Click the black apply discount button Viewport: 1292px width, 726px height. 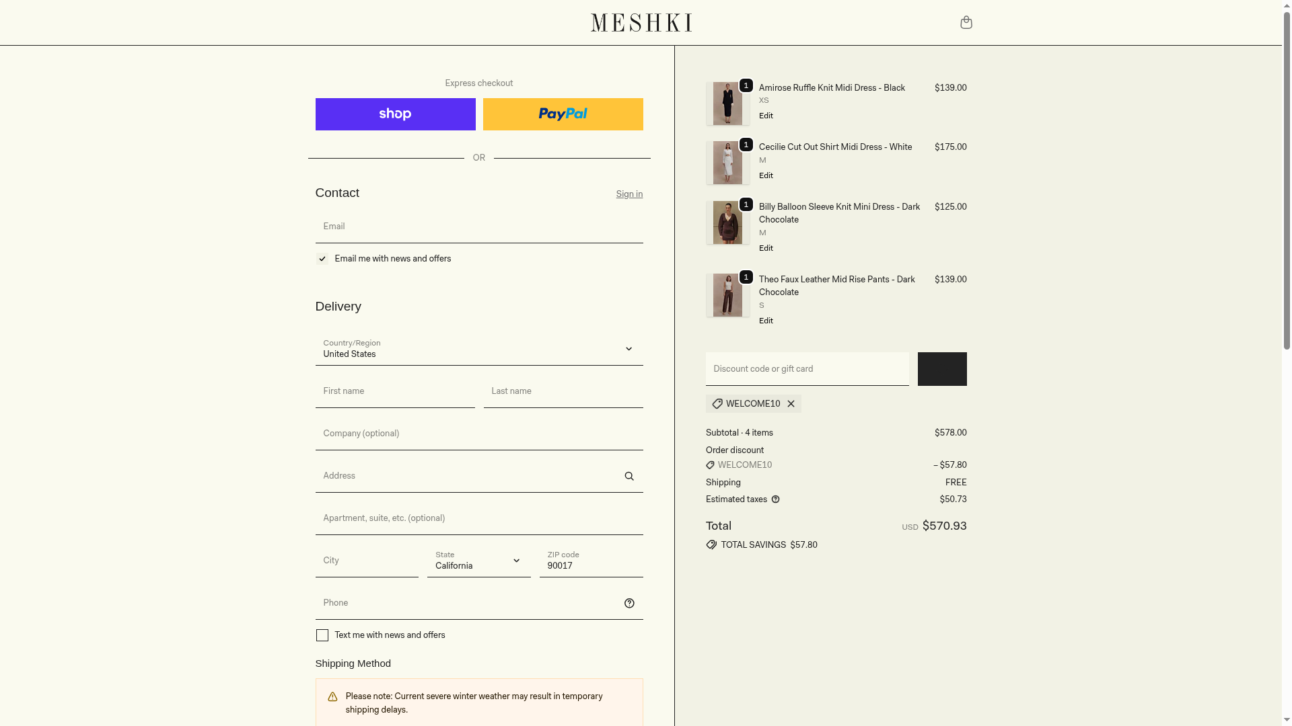[x=941, y=369]
